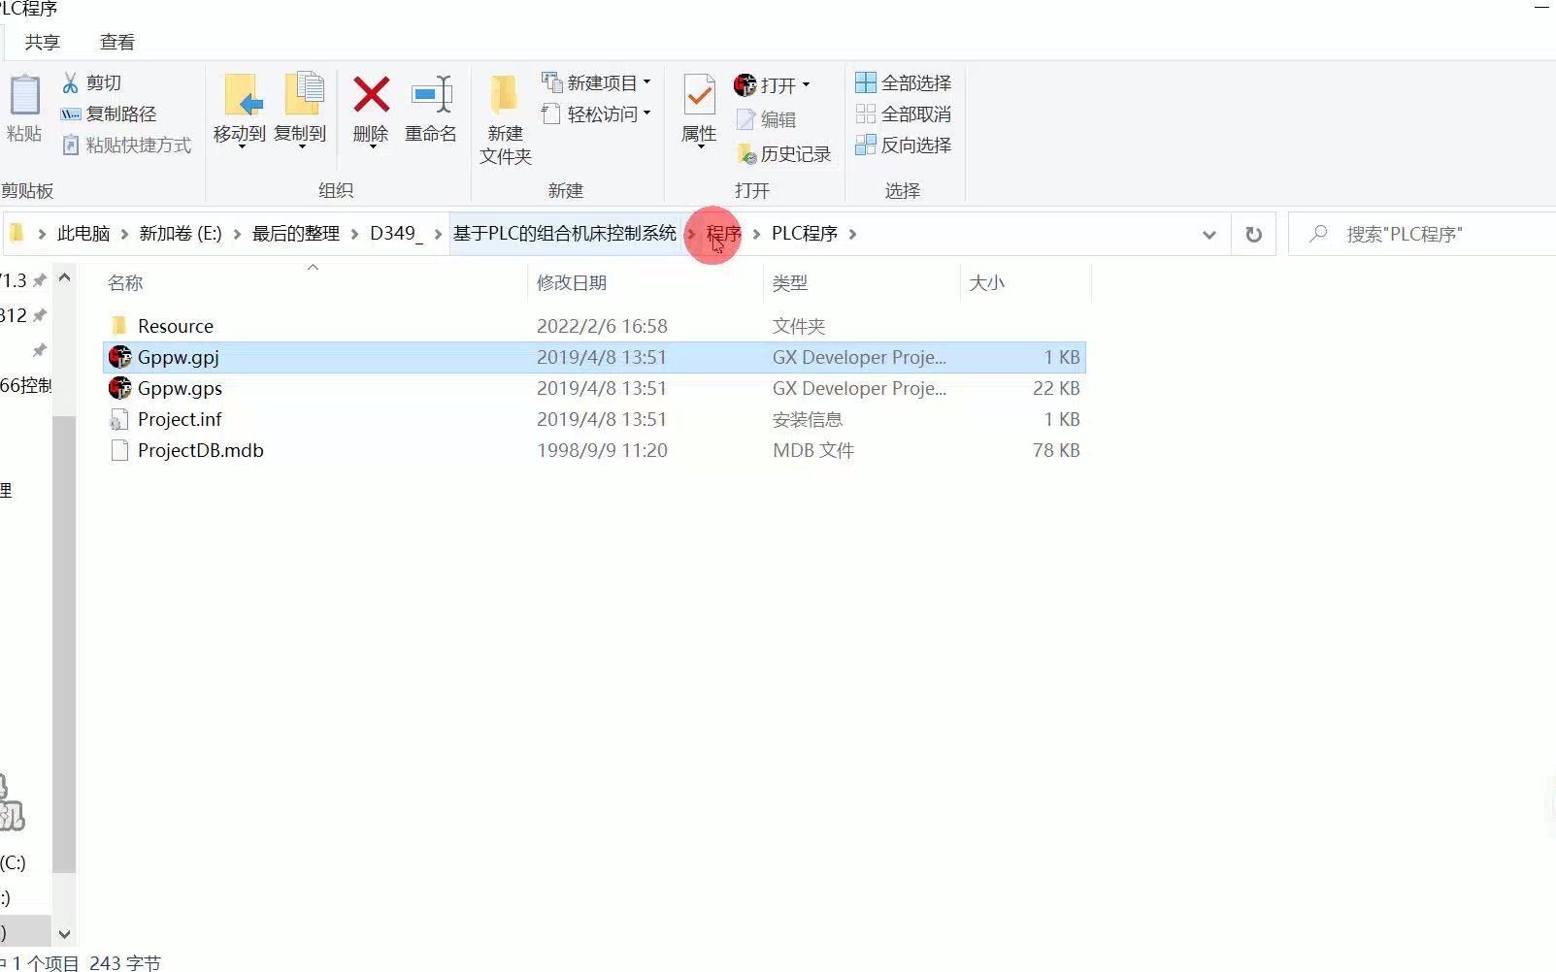Click the History (历史记录) icon
Image resolution: width=1556 pixels, height=972 pixels.
745,153
